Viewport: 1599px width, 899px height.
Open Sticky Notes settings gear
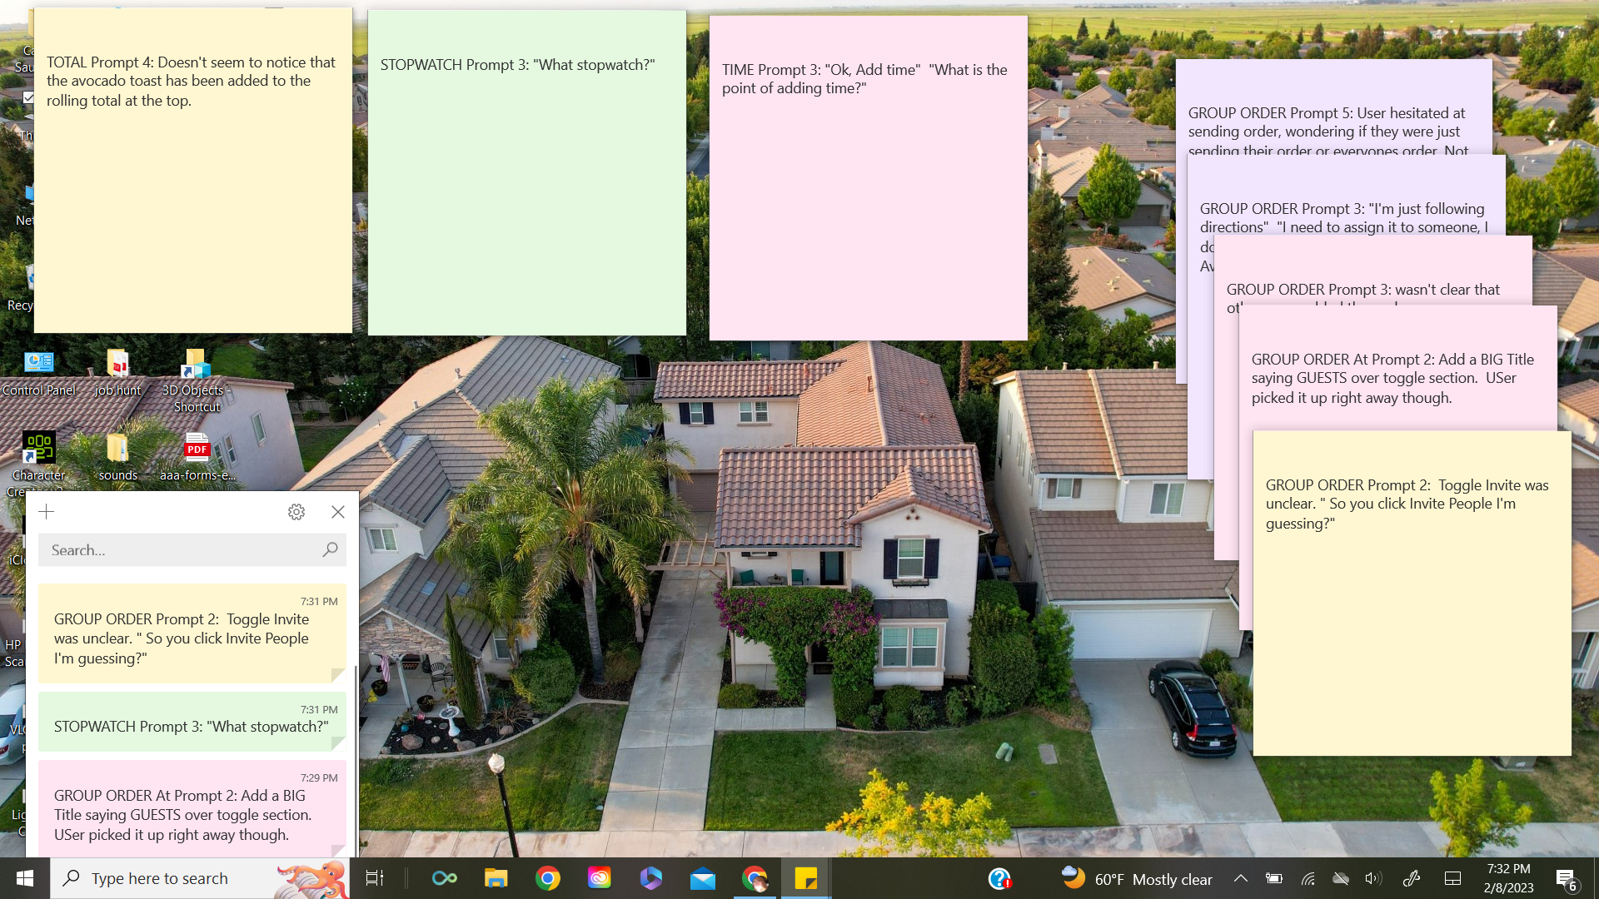pos(296,512)
